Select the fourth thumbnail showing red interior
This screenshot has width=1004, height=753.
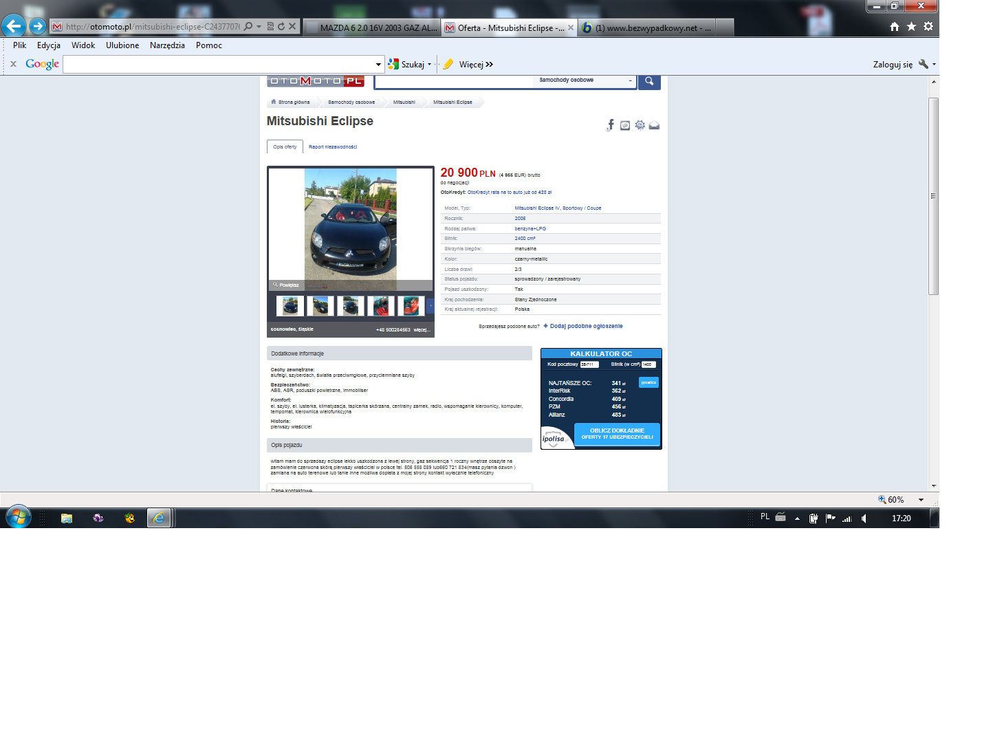381,305
